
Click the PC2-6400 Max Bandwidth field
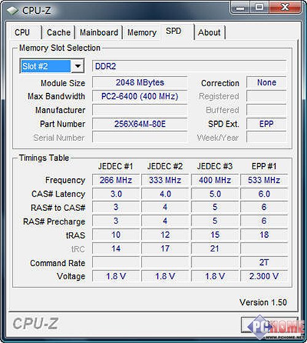click(139, 97)
